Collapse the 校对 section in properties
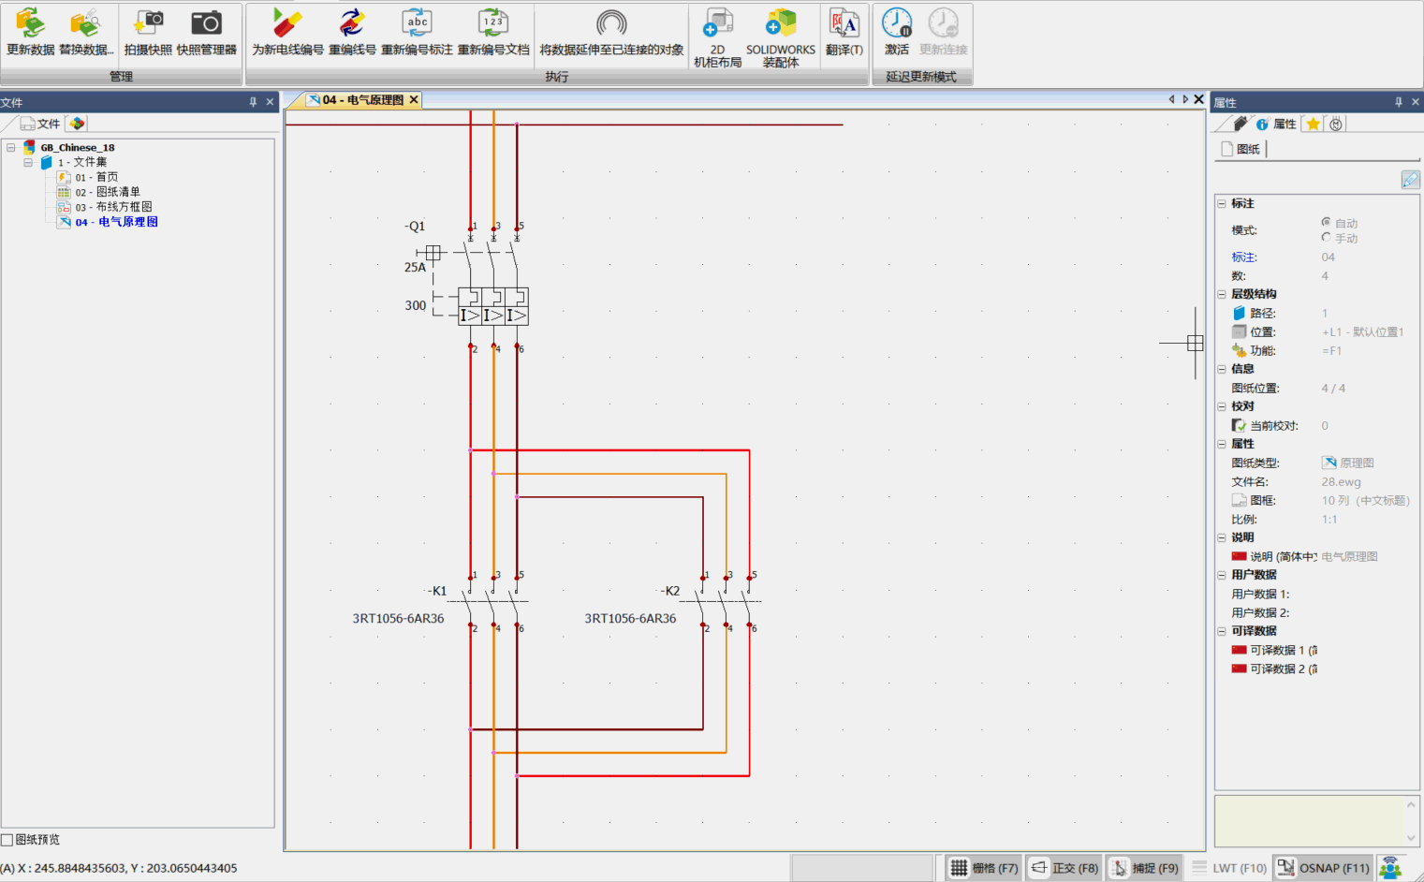 (x=1222, y=406)
